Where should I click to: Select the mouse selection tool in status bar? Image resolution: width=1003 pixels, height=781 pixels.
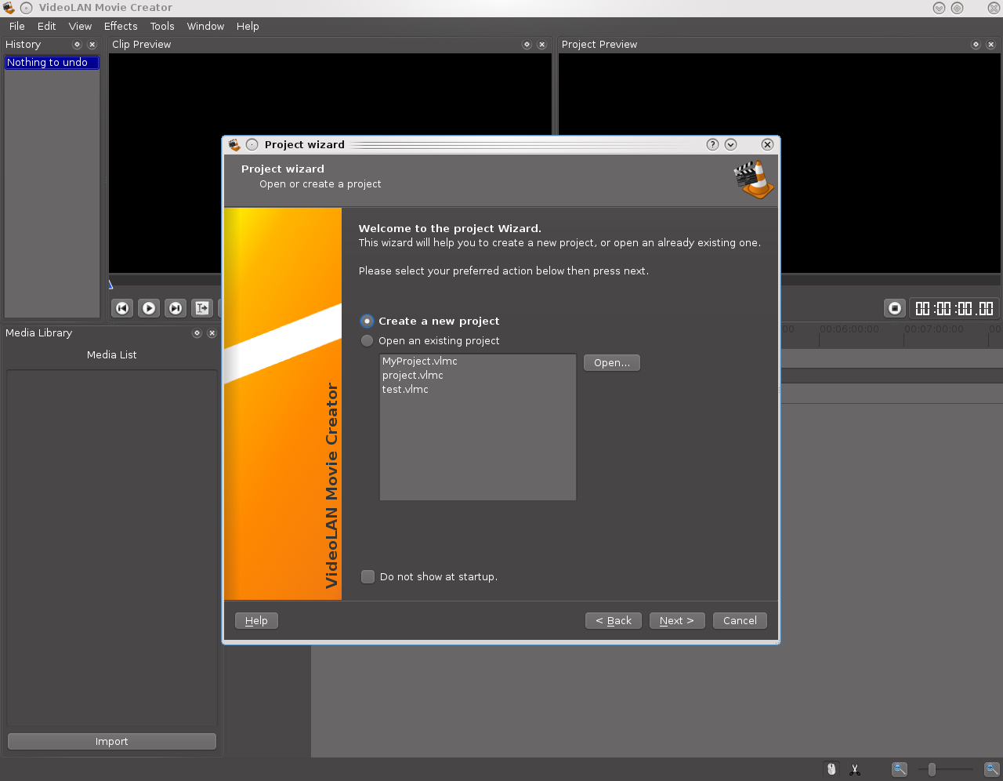point(831,769)
